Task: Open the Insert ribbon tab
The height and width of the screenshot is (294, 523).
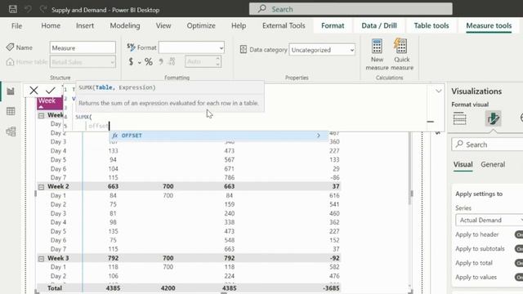Action: coord(85,25)
